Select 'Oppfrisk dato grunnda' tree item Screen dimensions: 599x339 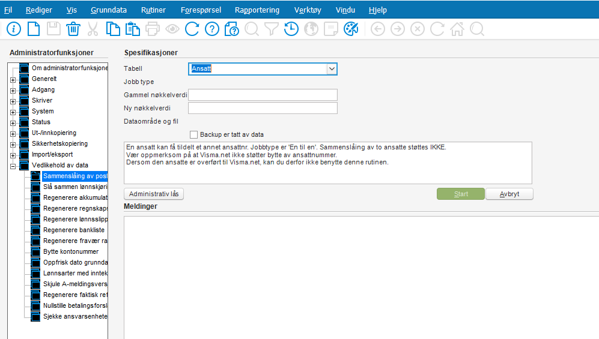[75, 262]
